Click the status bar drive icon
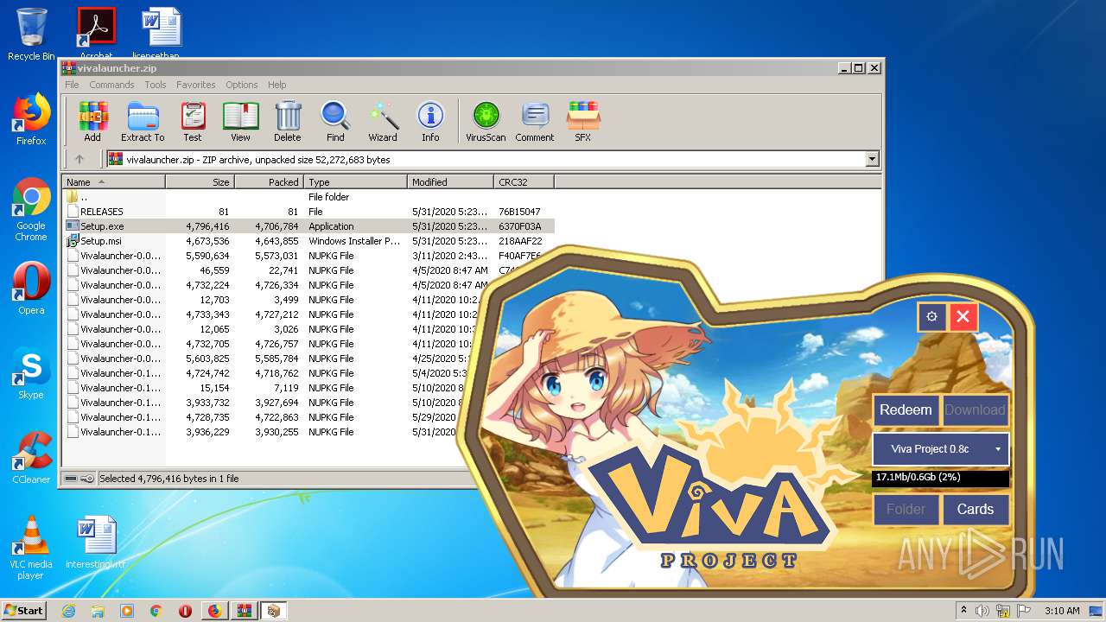Image resolution: width=1106 pixels, height=622 pixels. (x=72, y=479)
